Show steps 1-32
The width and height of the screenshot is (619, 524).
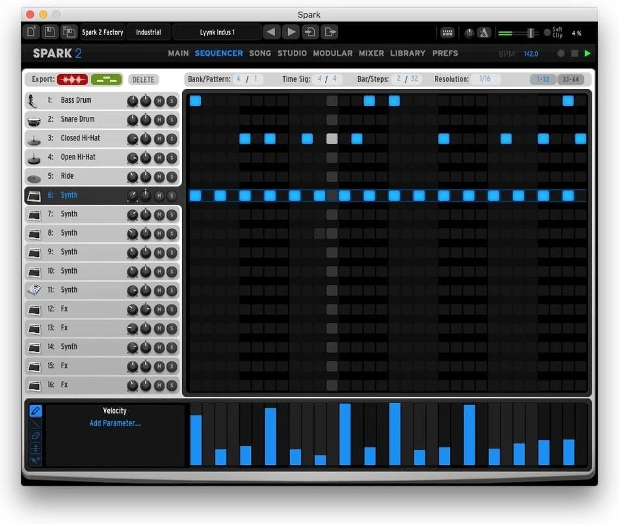[543, 79]
